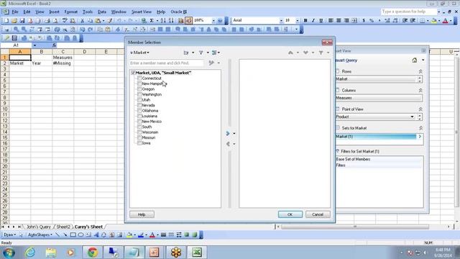
Task: Open the Product Point of View dropdown
Action: click(x=412, y=117)
